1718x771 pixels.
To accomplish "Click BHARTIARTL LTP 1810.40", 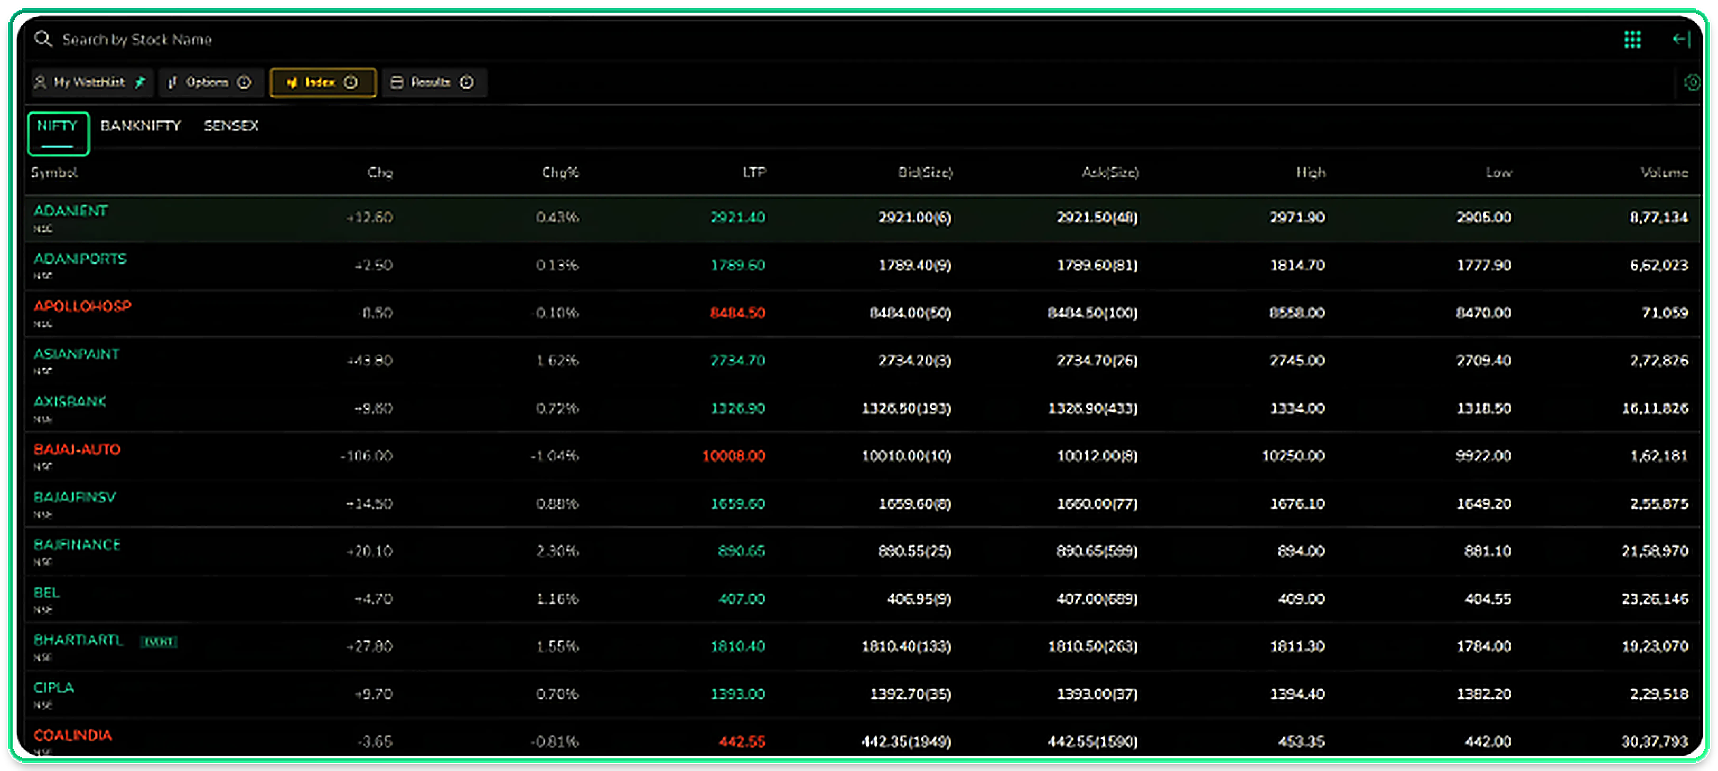I will coord(737,646).
